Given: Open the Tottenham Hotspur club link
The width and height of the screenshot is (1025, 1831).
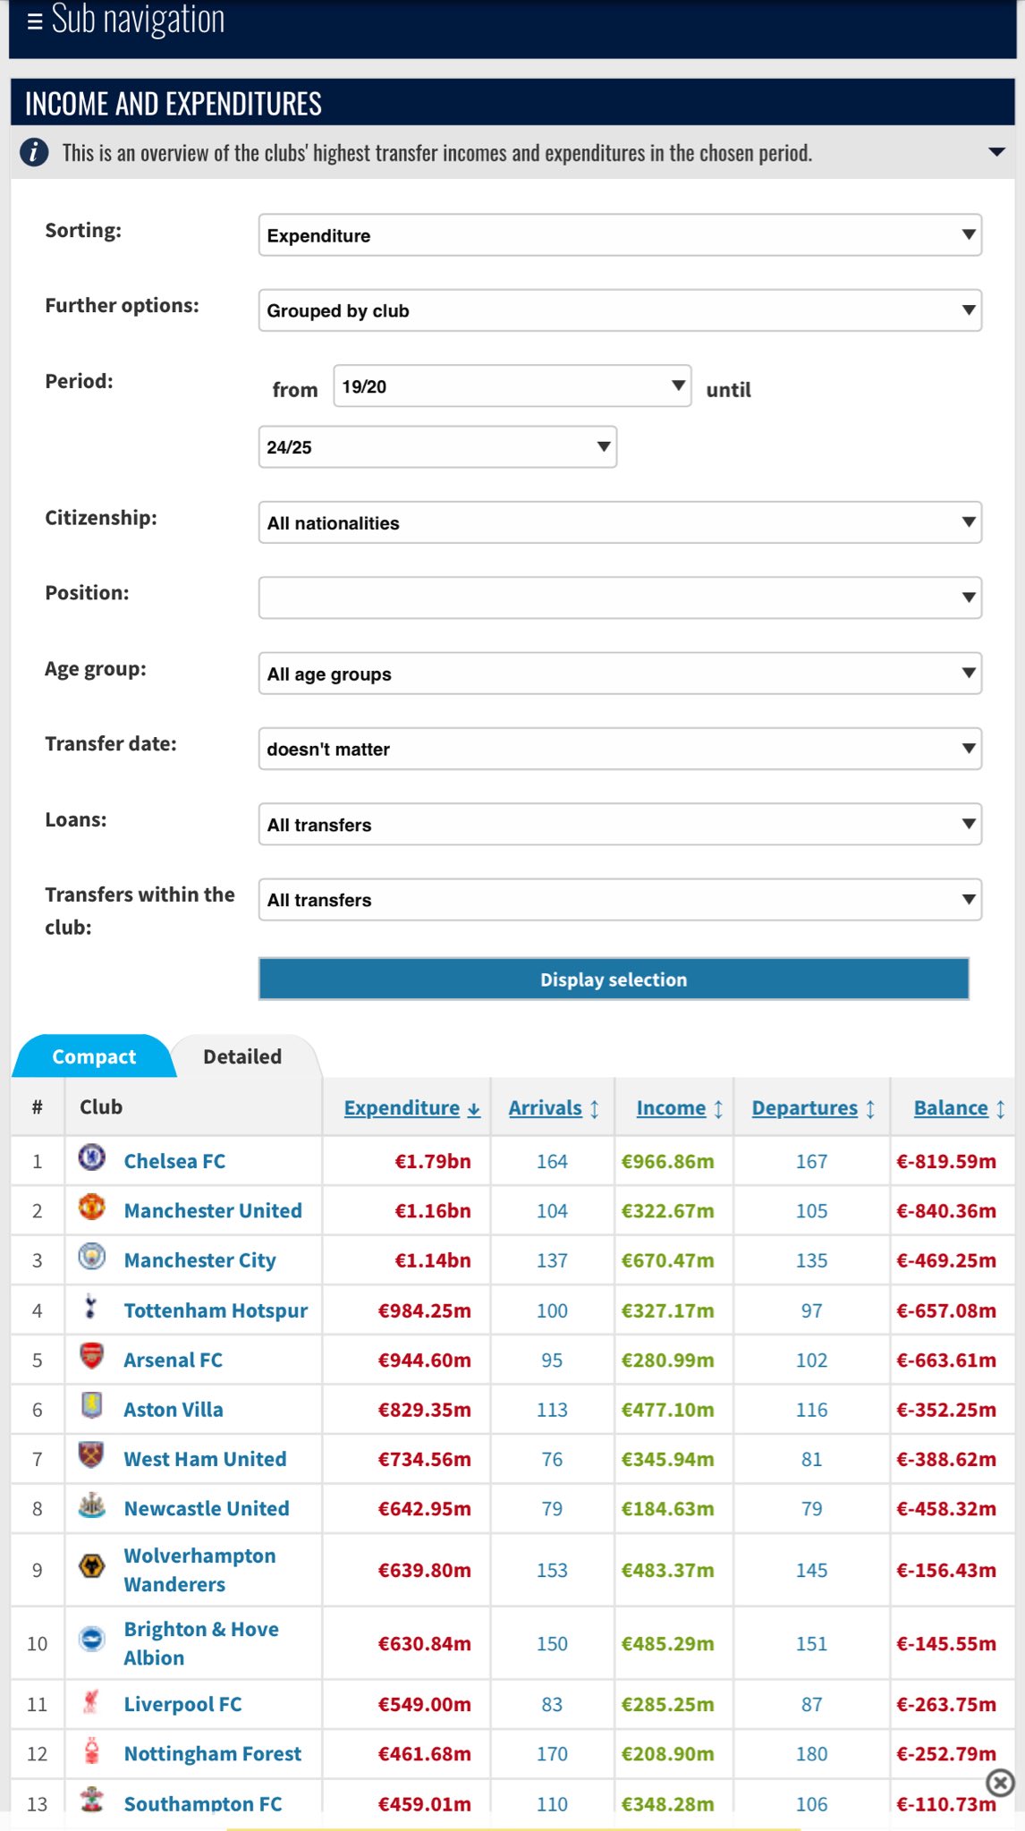Looking at the screenshot, I should tap(216, 1310).
